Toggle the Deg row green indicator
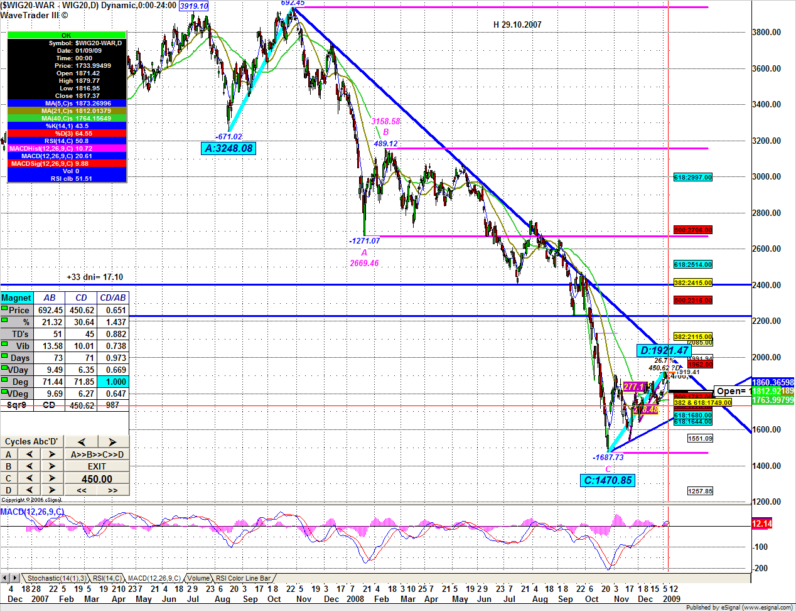The width and height of the screenshot is (796, 612). (4, 380)
